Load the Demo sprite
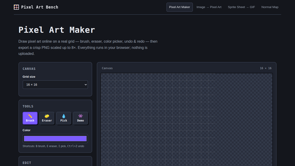The width and height of the screenshot is (295, 166). [x=81, y=118]
